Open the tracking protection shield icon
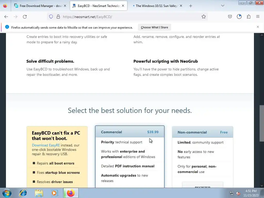The width and height of the screenshot is (264, 198). click(x=51, y=16)
